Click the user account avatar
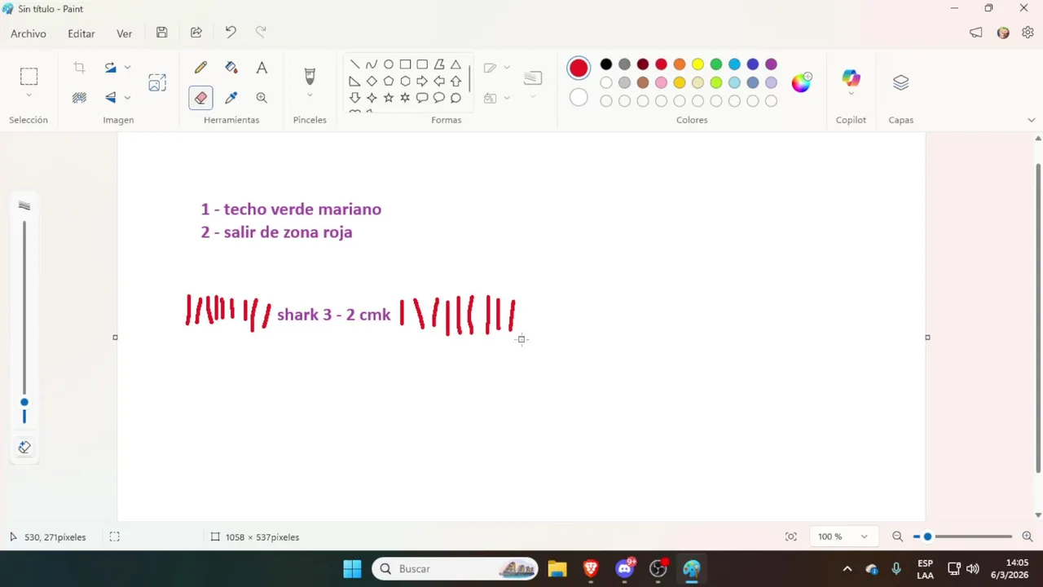This screenshot has height=587, width=1043. point(1003,33)
